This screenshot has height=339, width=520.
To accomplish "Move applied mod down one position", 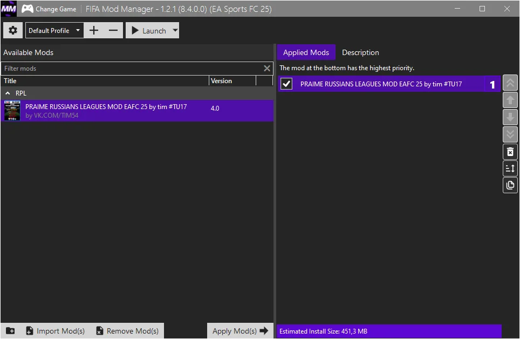I will click(x=510, y=117).
